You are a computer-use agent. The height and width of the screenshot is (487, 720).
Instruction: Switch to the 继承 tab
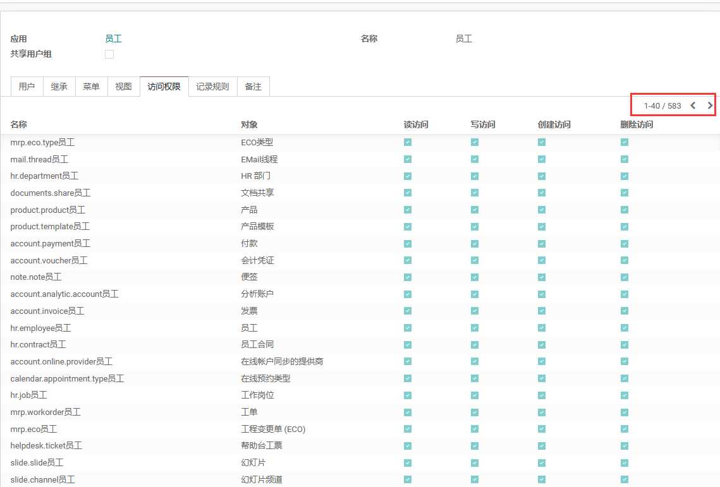tap(59, 87)
